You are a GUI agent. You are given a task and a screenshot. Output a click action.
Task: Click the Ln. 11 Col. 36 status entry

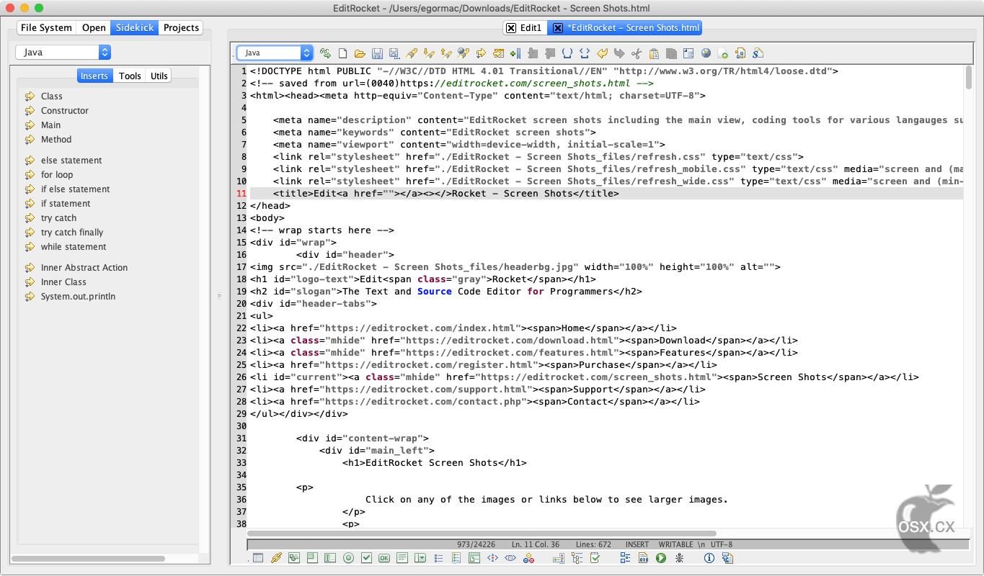click(x=536, y=545)
